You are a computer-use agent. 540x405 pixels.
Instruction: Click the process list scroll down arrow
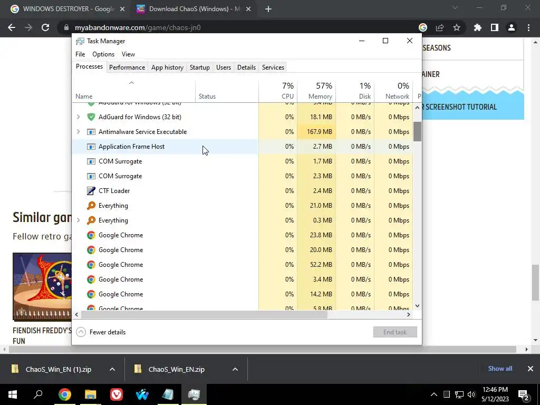pos(417,306)
